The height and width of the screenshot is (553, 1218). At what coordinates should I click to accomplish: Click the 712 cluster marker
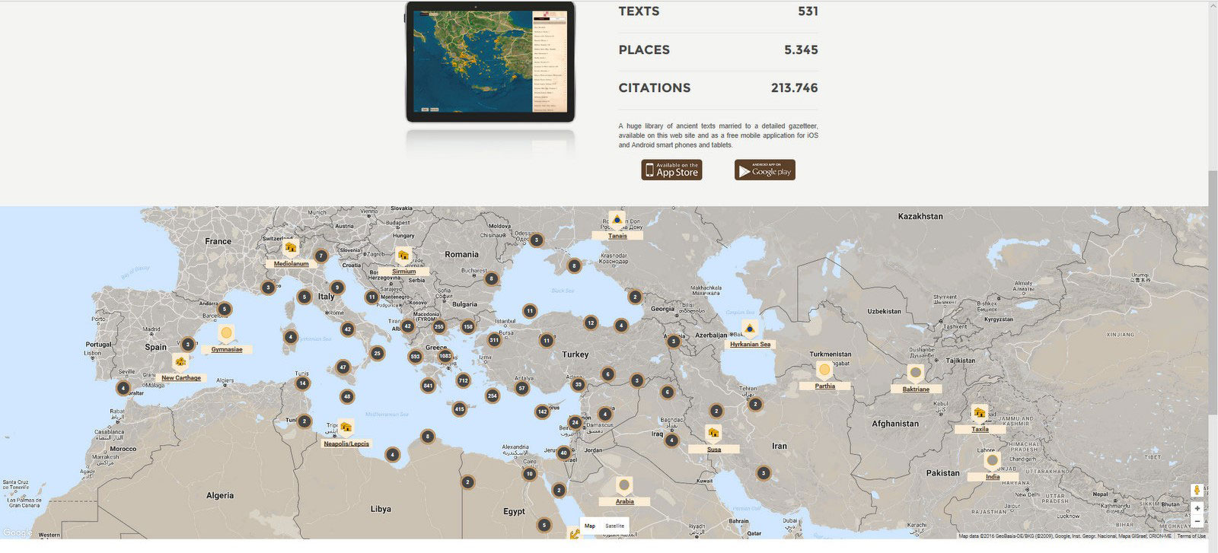tap(463, 380)
